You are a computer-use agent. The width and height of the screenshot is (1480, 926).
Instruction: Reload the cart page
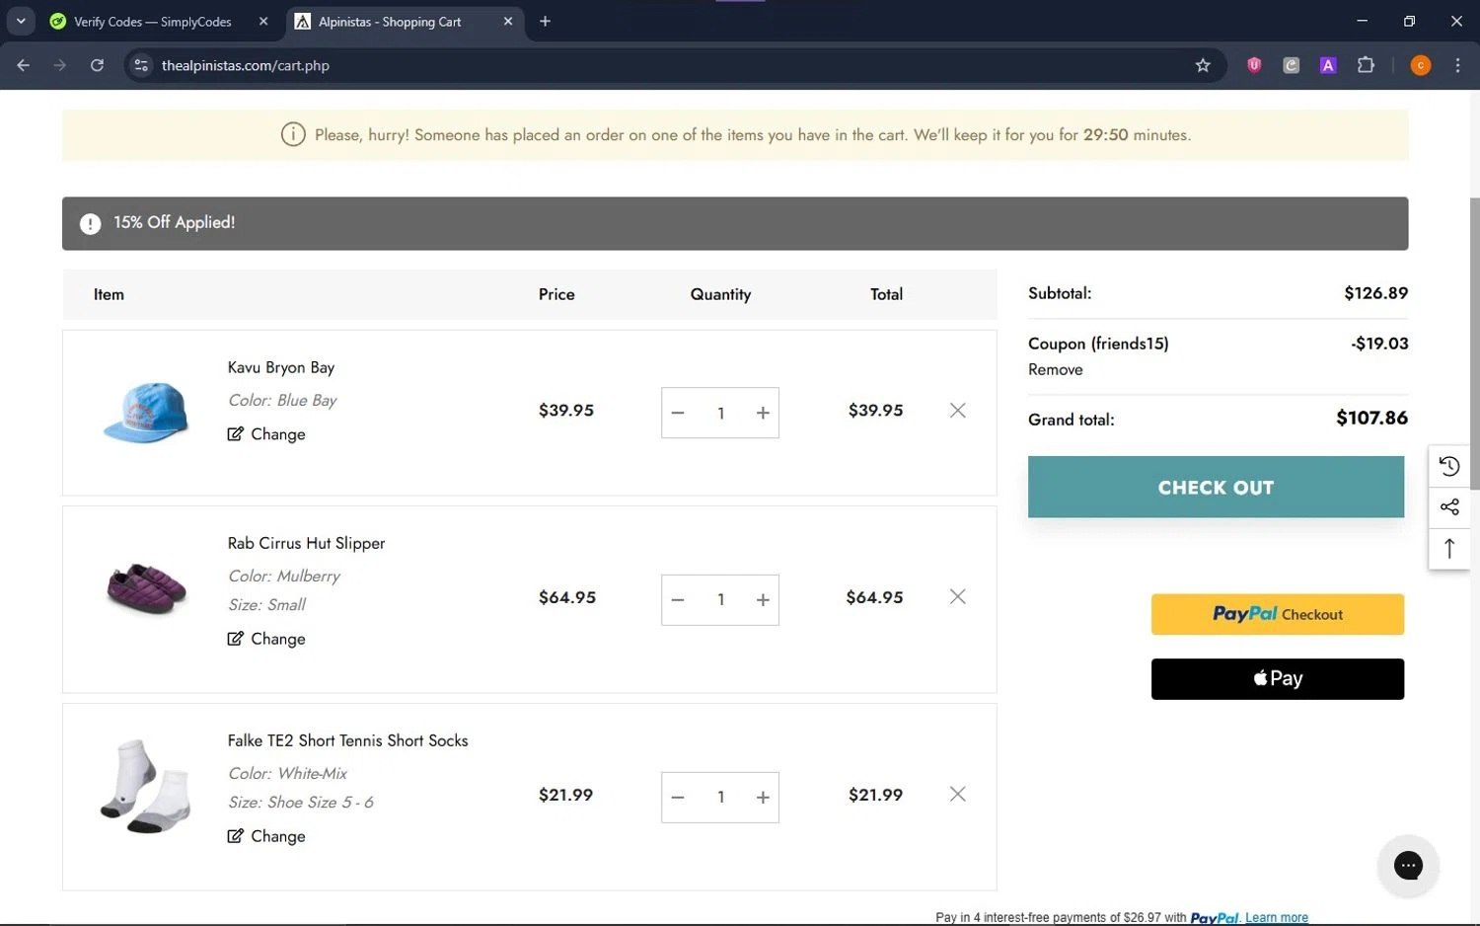(97, 65)
